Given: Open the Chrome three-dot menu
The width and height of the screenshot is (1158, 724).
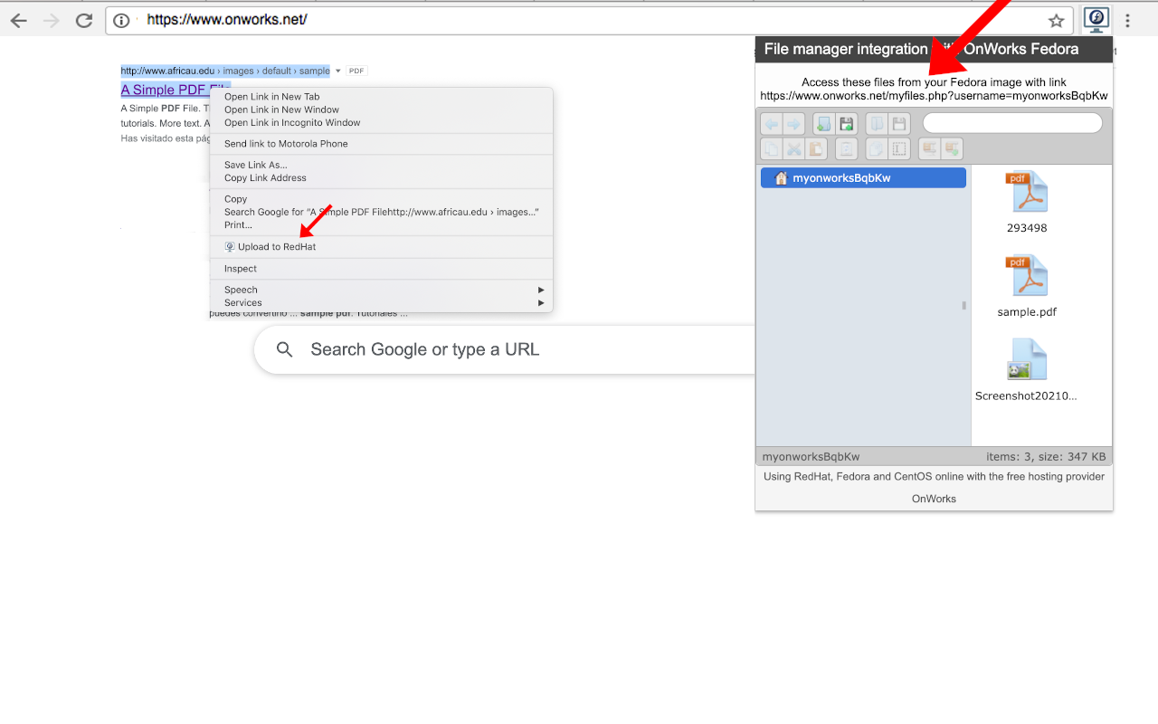Looking at the screenshot, I should point(1127,20).
